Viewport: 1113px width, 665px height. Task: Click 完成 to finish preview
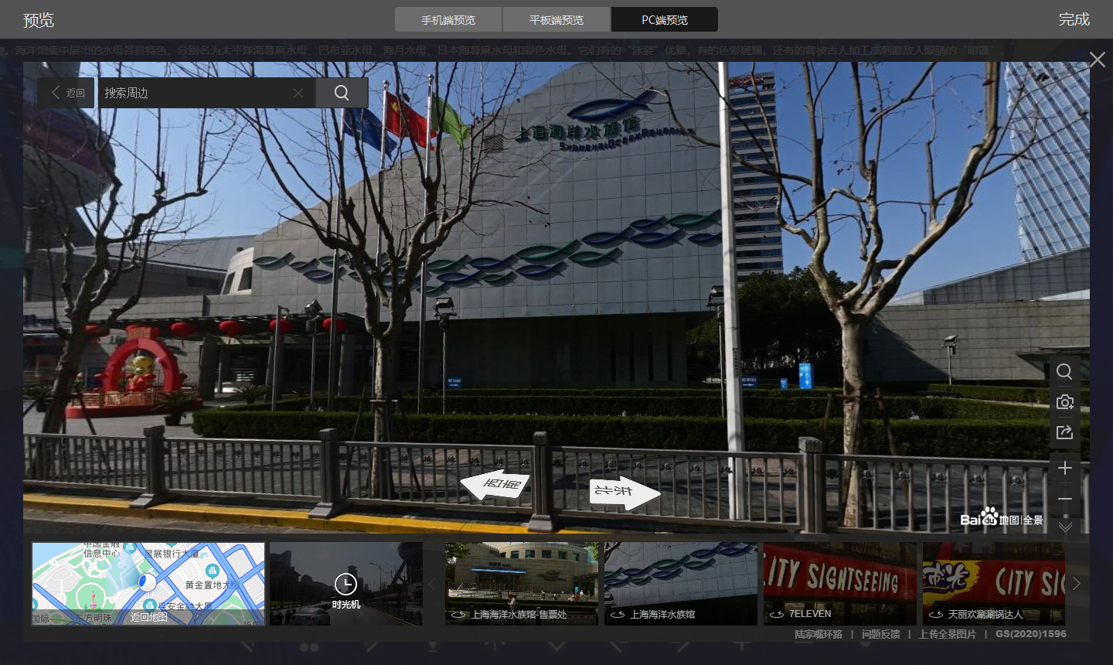(x=1074, y=19)
